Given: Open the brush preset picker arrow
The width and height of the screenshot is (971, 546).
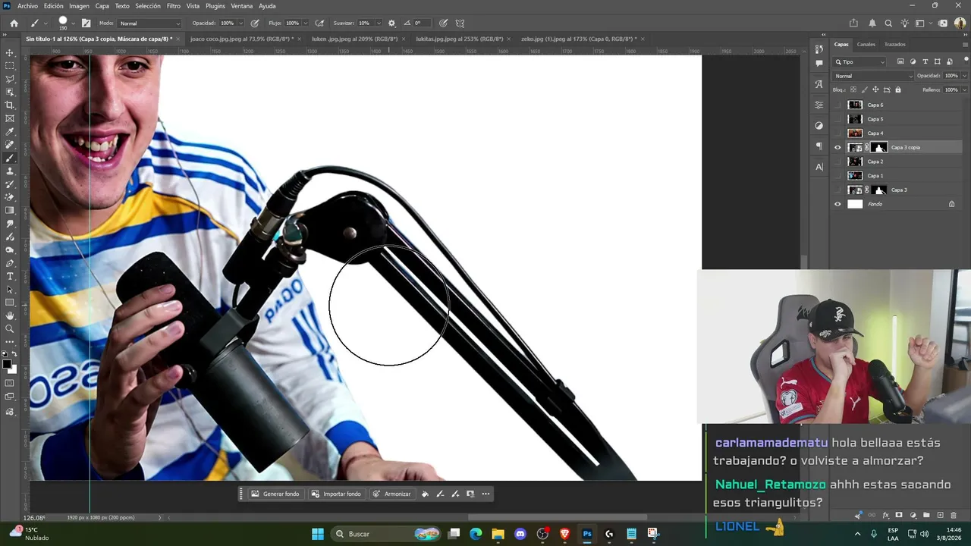Looking at the screenshot, I should click(x=73, y=24).
